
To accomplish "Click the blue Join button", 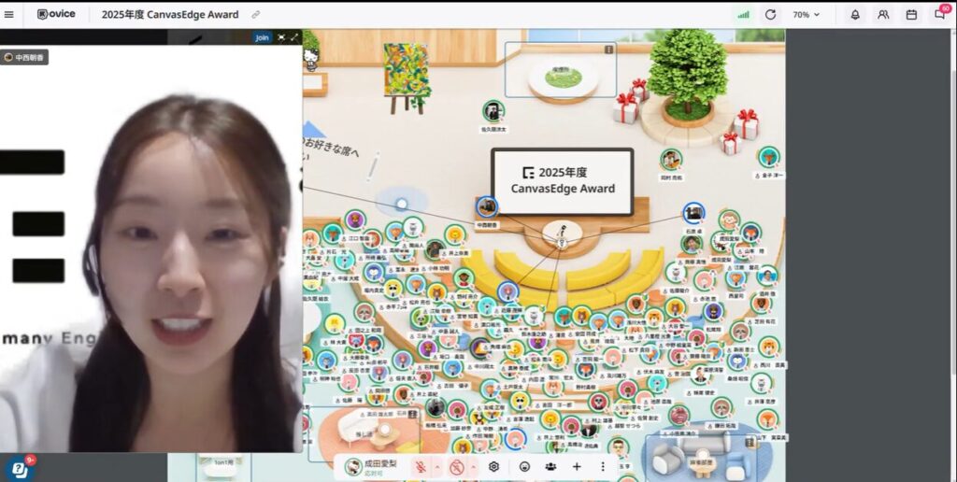I will [x=262, y=37].
